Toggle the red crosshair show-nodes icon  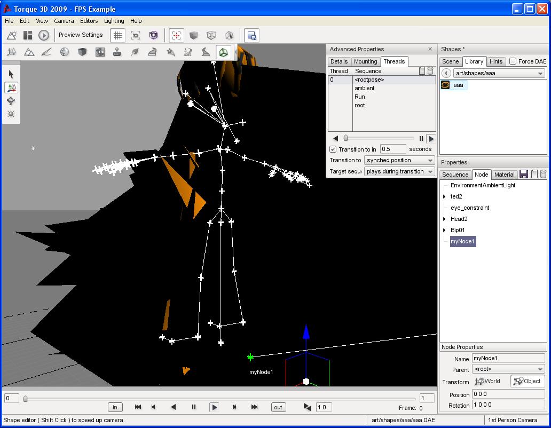pos(176,35)
